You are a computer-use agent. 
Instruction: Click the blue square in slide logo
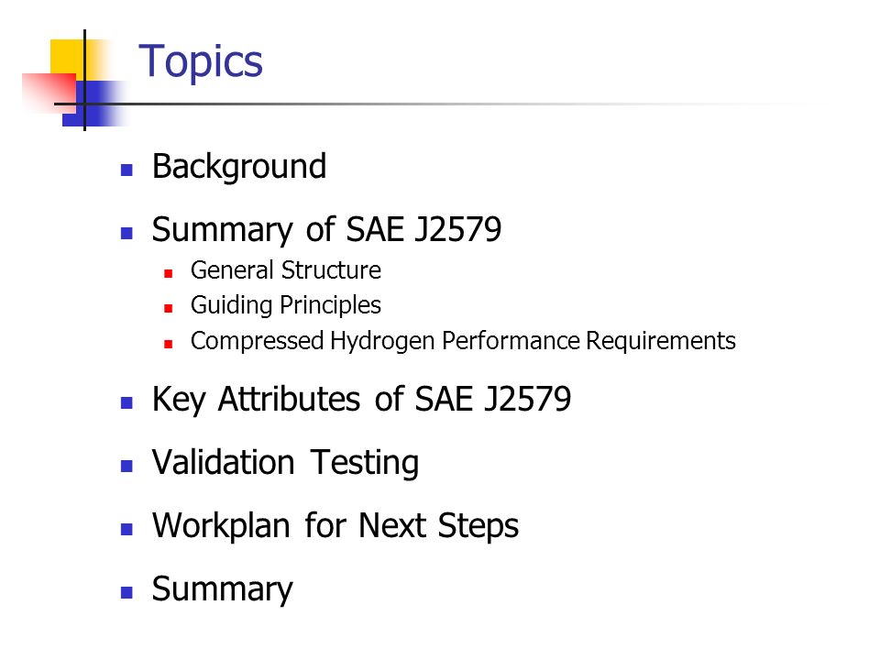pos(94,104)
